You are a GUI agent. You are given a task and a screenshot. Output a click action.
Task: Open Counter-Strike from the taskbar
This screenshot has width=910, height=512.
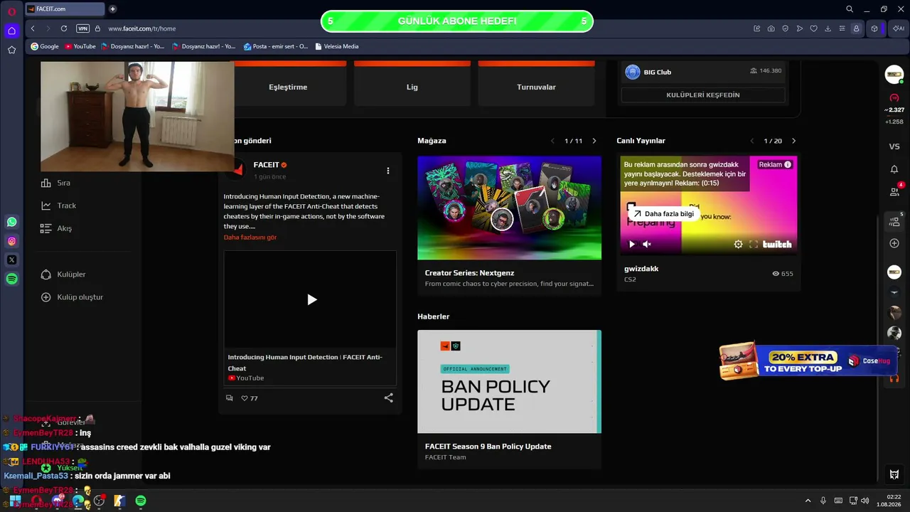[120, 501]
